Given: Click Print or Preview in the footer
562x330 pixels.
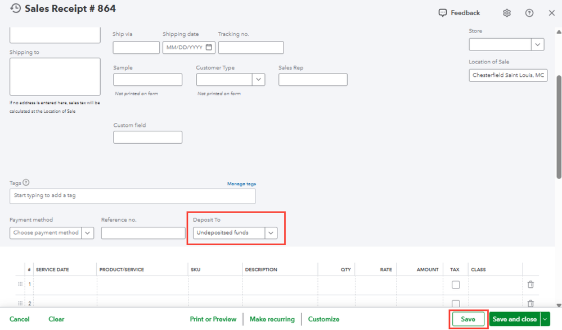Looking at the screenshot, I should tap(213, 319).
